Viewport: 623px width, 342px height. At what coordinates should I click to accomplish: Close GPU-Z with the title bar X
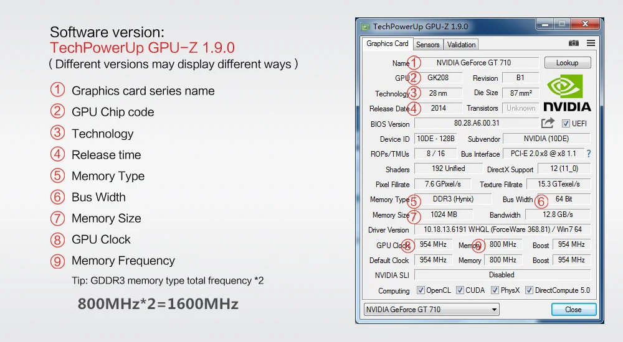[x=585, y=24]
